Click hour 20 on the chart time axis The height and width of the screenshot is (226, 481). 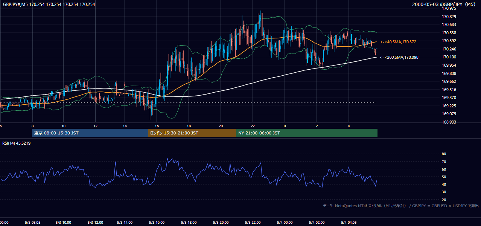point(221,126)
